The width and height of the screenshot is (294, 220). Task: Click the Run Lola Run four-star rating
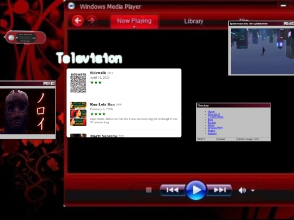tap(97, 114)
